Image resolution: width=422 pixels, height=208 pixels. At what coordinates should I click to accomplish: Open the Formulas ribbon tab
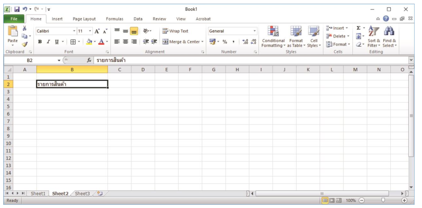(x=114, y=19)
